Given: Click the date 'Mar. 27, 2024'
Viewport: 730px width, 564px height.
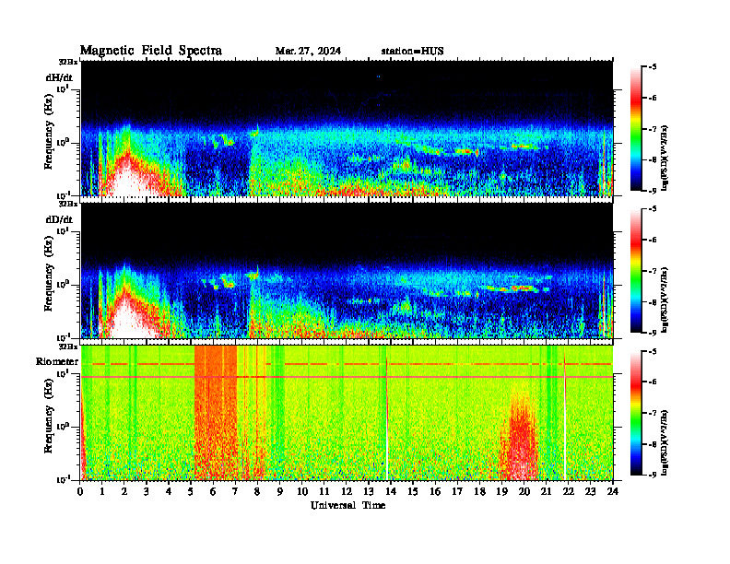Looking at the screenshot, I should pos(308,52).
